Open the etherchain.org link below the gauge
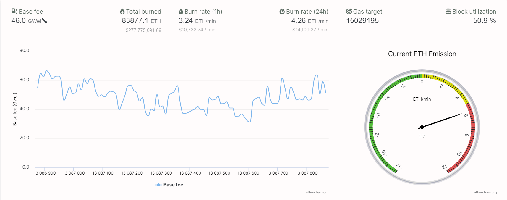The height and width of the screenshot is (200, 507). [485, 192]
